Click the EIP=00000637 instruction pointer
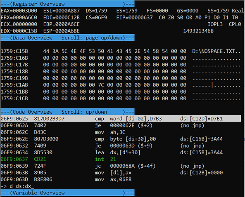 coord(135,17)
